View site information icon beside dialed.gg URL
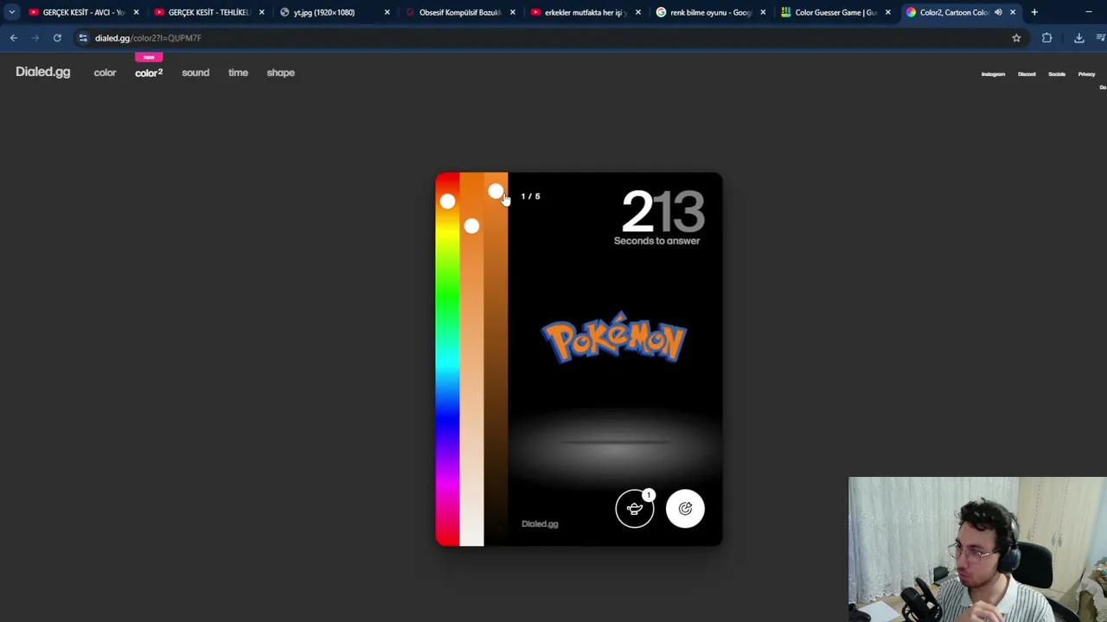Image resolution: width=1107 pixels, height=622 pixels. coord(83,38)
